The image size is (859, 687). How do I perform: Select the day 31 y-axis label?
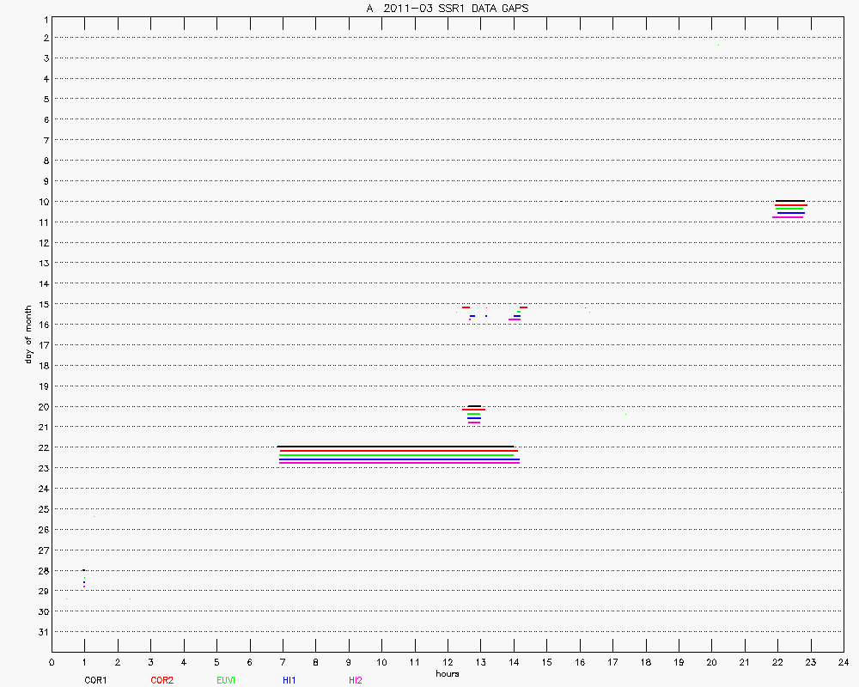(x=43, y=632)
